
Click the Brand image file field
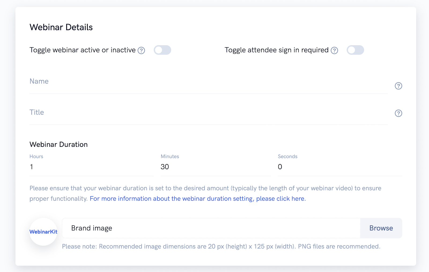pos(211,228)
